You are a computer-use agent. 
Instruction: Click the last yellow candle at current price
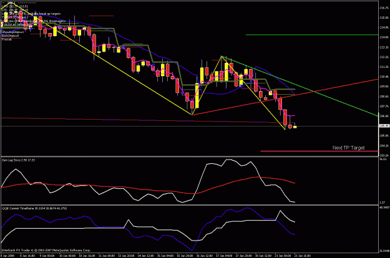(x=295, y=127)
